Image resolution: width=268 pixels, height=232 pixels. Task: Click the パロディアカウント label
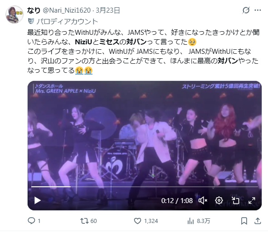tap(67, 21)
